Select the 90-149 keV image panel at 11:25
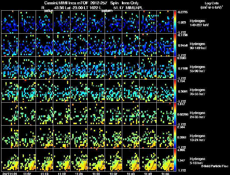Screen dimensions: 230x175 click(79, 45)
